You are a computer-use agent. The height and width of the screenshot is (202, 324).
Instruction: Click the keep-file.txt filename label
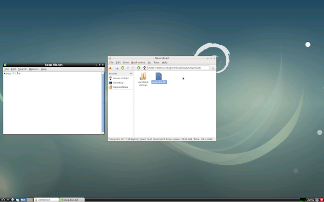[x=159, y=82]
